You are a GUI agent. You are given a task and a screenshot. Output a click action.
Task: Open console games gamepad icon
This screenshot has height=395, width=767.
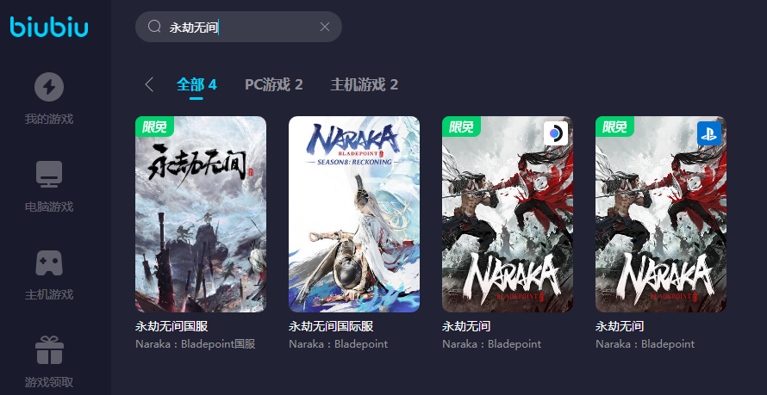click(x=49, y=262)
